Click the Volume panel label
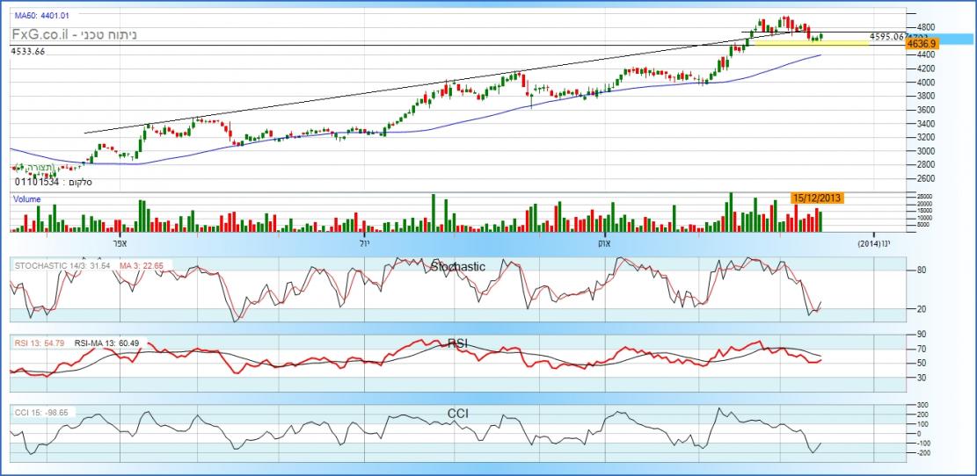 [x=26, y=199]
